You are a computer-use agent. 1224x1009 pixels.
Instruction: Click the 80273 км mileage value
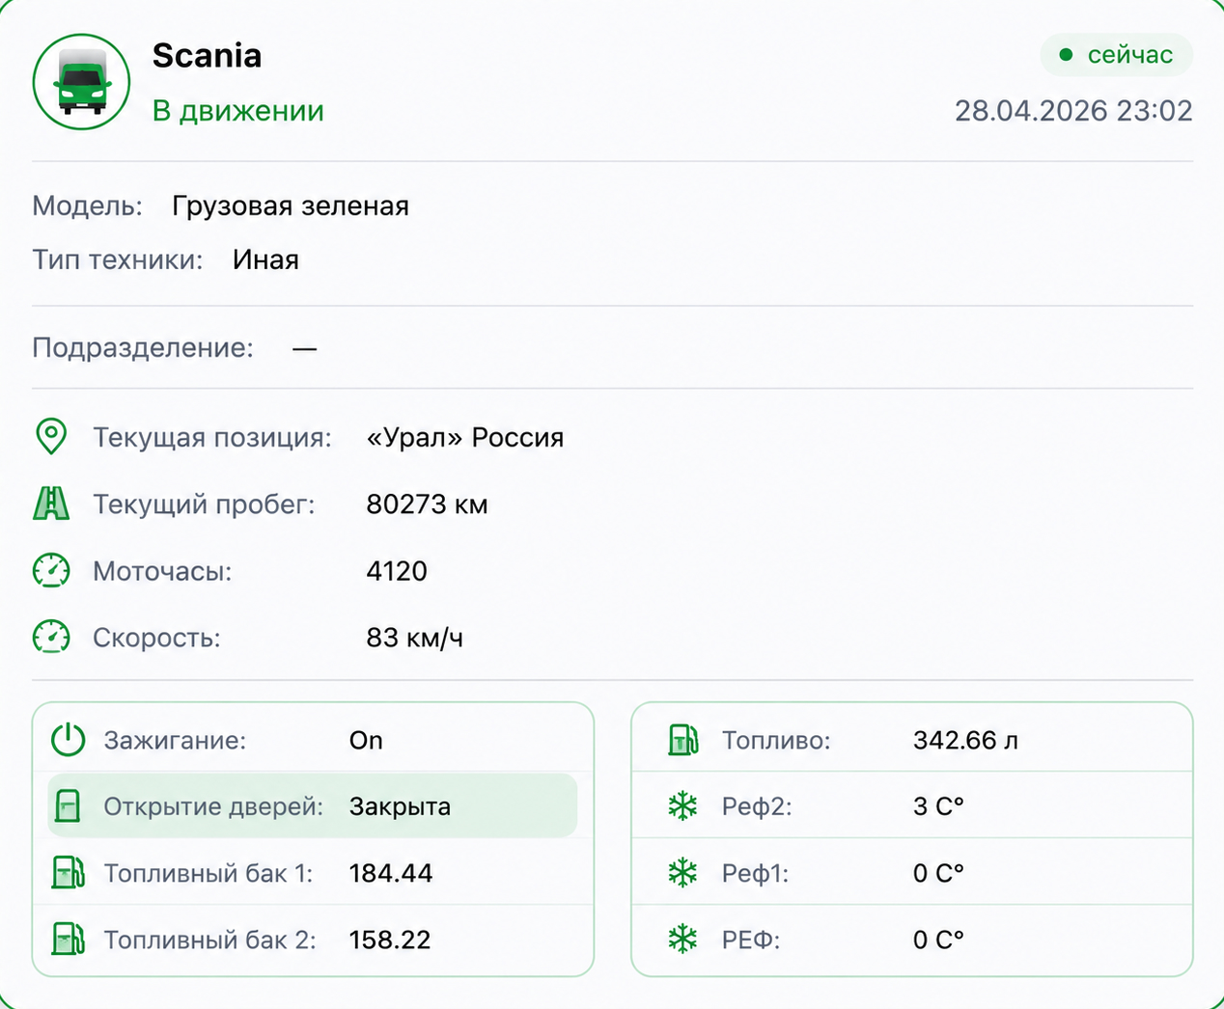pyautogui.click(x=427, y=504)
